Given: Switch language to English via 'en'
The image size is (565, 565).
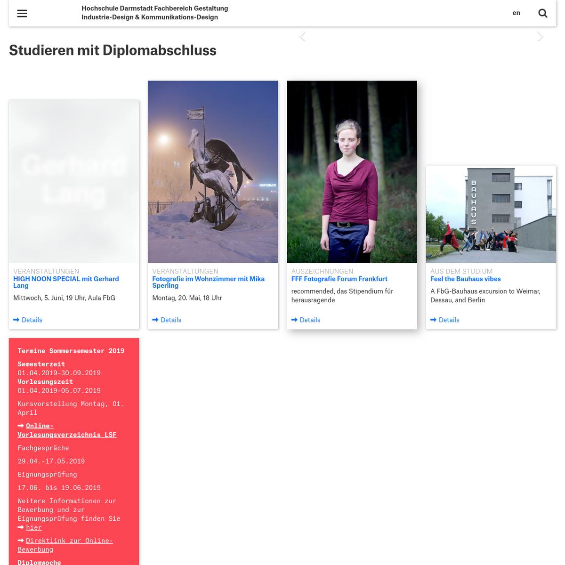Looking at the screenshot, I should (x=517, y=13).
